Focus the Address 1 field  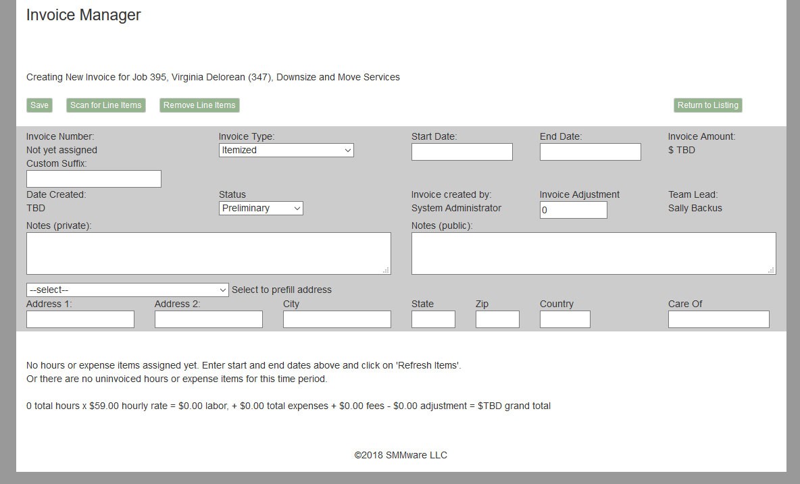80,319
